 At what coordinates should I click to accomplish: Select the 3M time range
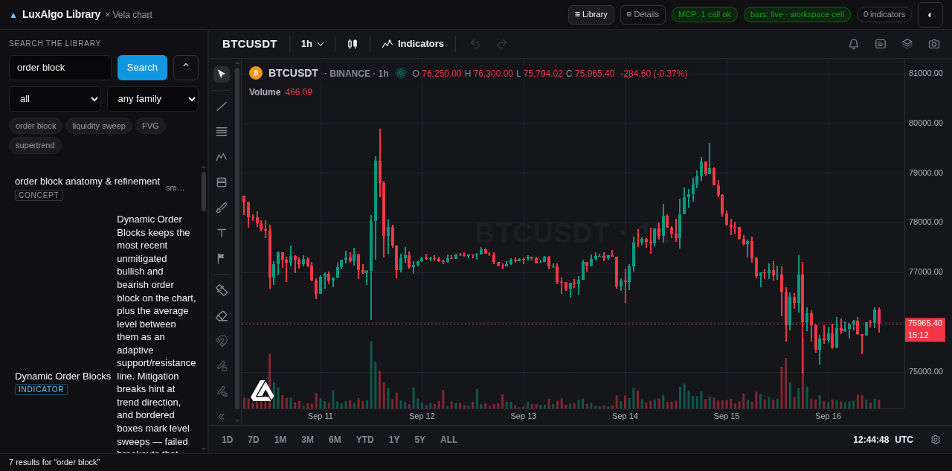[x=307, y=440]
